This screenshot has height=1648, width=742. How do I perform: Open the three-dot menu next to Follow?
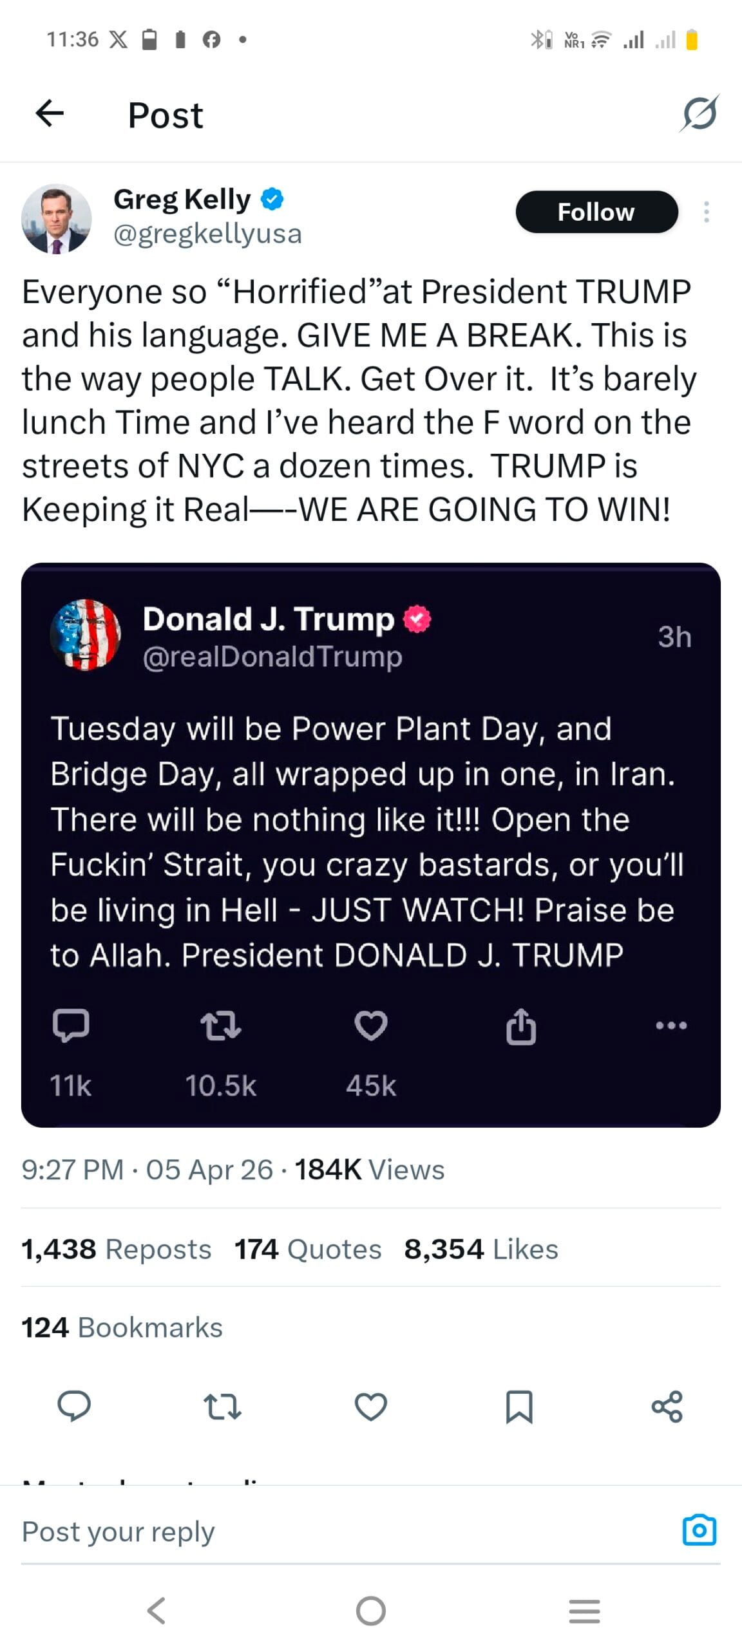707,212
